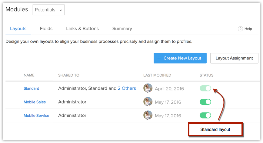The height and width of the screenshot is (143, 263).
Task: Open the Standard layout link
Action: (x=32, y=88)
